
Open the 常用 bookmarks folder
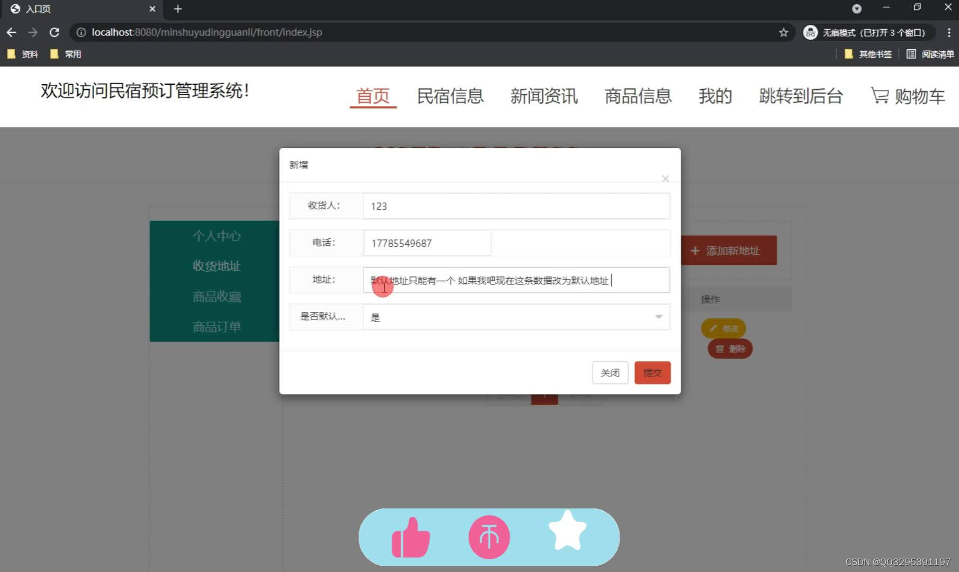pos(66,54)
